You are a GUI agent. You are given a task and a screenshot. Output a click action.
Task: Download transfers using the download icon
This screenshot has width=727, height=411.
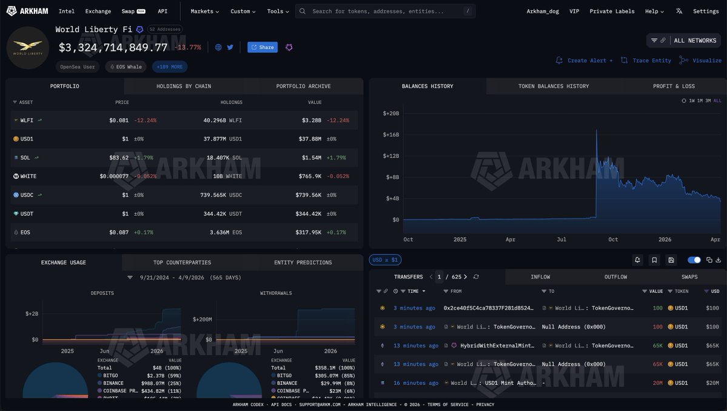click(x=718, y=260)
